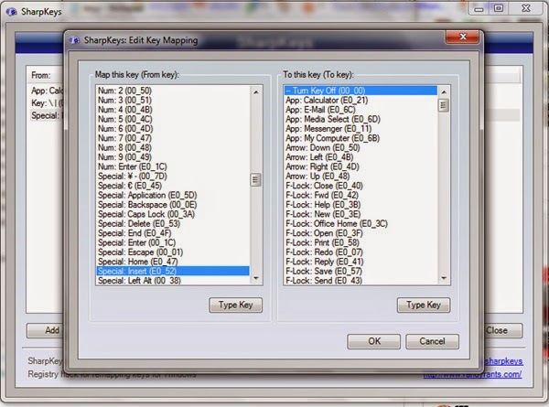The height and width of the screenshot is (407, 549).
Task: Click the SharpKeys icon in dialog title bar
Action: pos(74,40)
